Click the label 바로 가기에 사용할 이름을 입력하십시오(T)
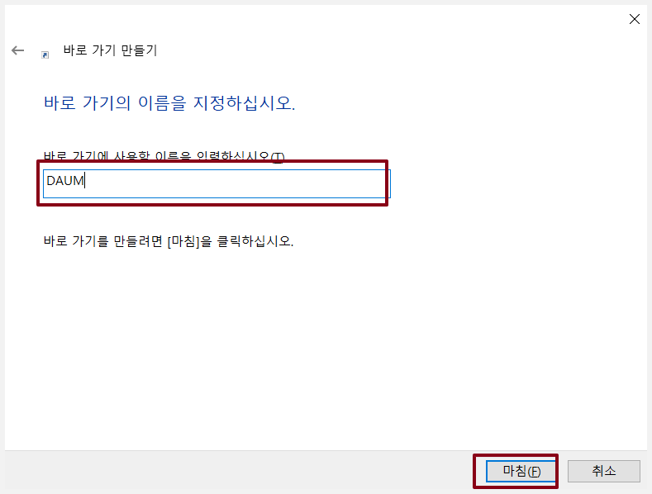Viewport: 652px width, 494px height. (x=164, y=156)
